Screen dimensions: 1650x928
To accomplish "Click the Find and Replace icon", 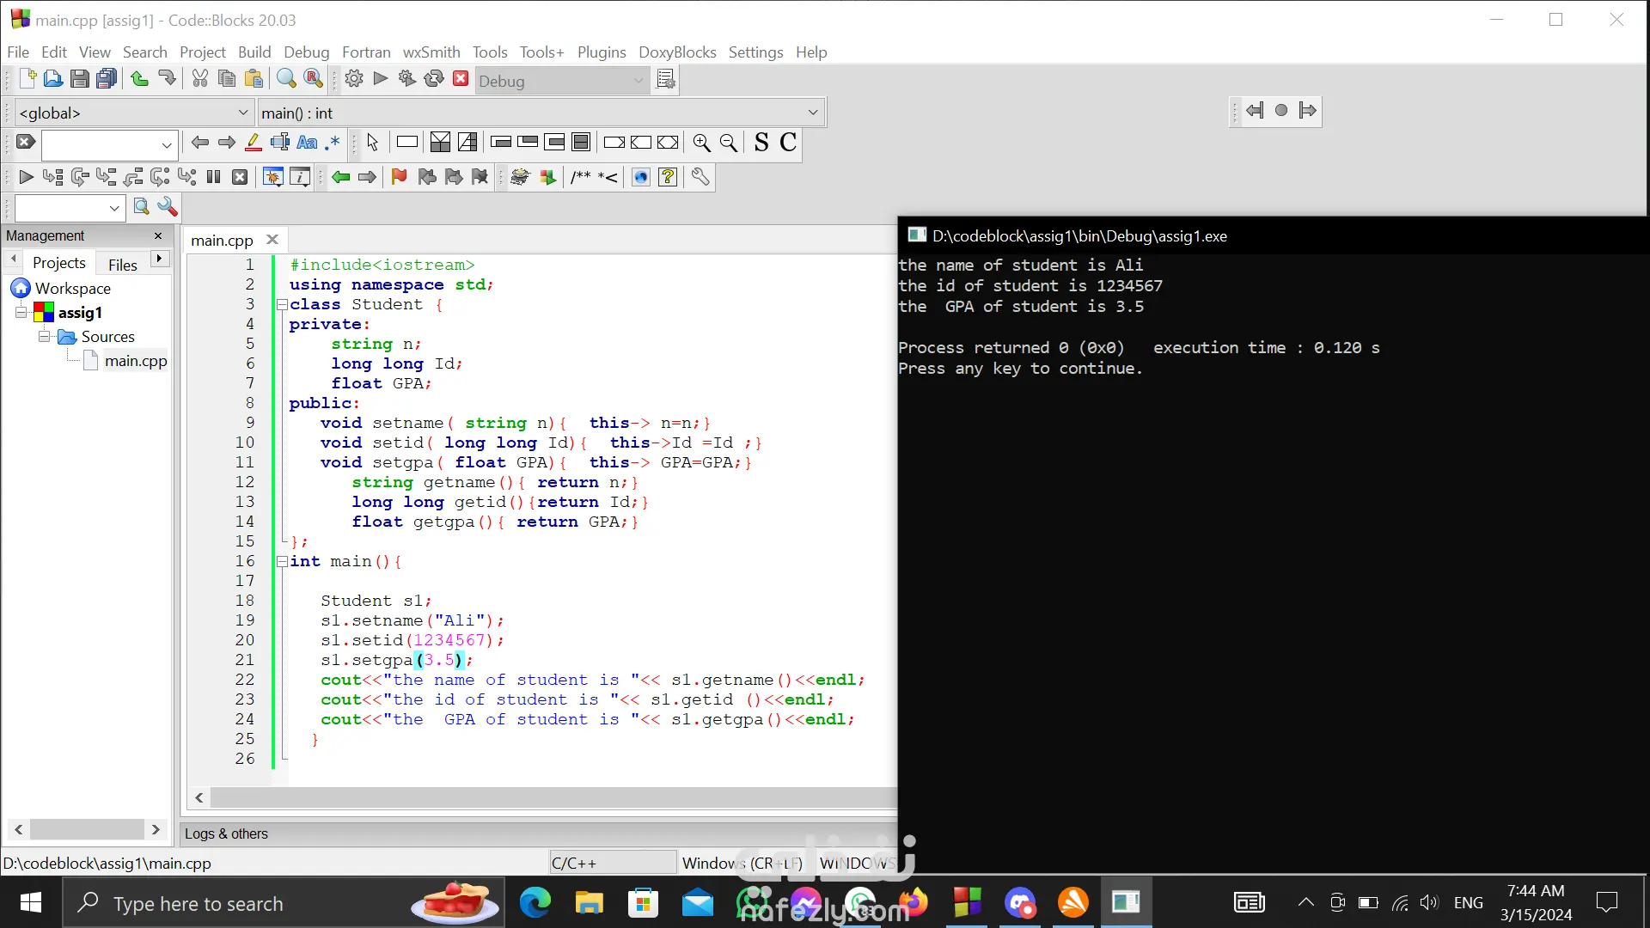I will click(314, 79).
